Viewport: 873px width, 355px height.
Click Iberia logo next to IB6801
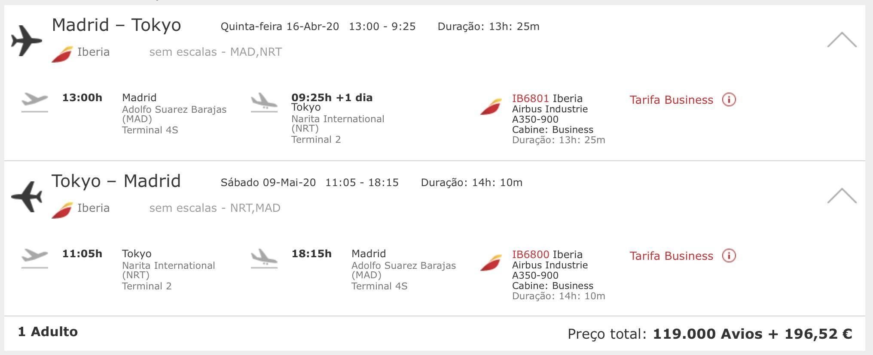pyautogui.click(x=491, y=107)
